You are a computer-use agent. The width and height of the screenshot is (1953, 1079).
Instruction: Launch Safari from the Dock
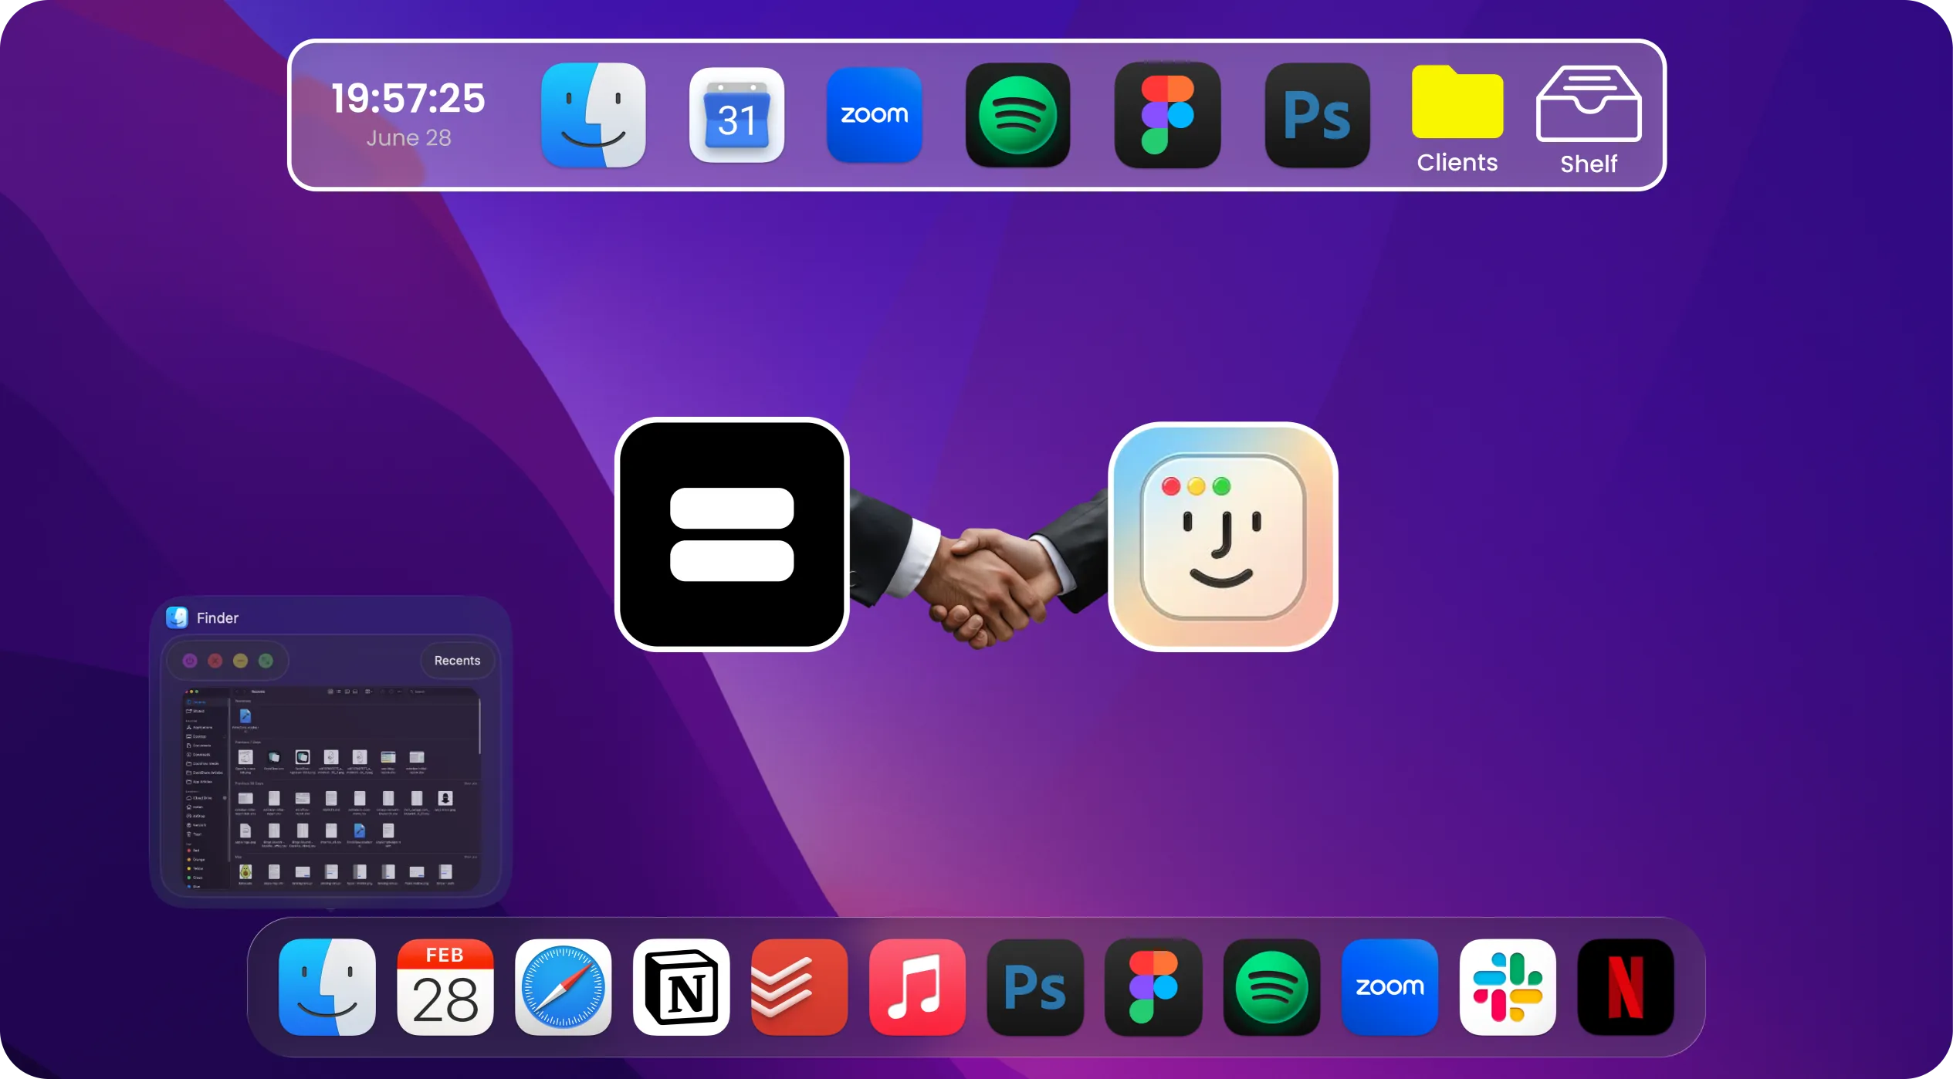564,986
